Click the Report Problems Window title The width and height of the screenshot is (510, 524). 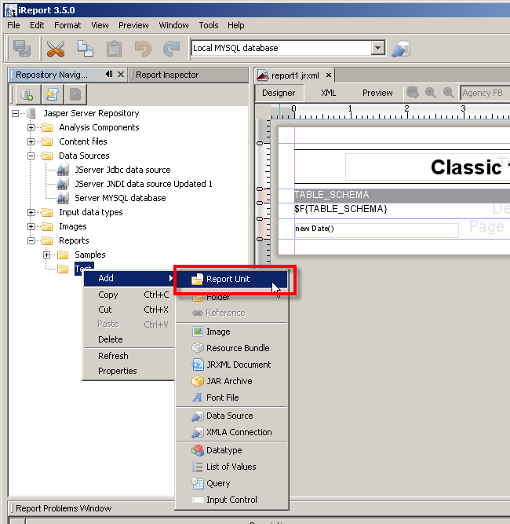coord(64,508)
